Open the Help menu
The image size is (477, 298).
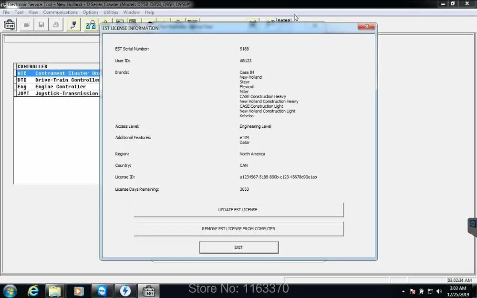click(x=149, y=12)
